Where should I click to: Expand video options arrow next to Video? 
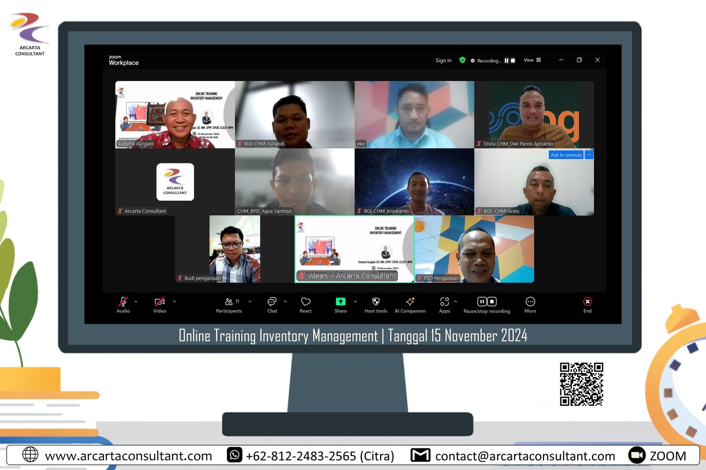174,302
